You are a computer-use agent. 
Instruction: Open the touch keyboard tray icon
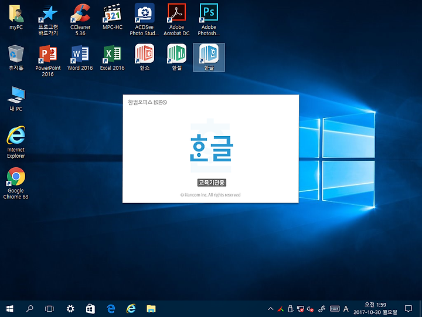pyautogui.click(x=335, y=309)
